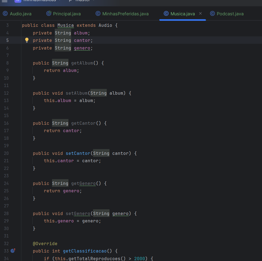Click the getTotalReproducoes call on line 34
This screenshot has width=262, height=261.
click(x=94, y=259)
